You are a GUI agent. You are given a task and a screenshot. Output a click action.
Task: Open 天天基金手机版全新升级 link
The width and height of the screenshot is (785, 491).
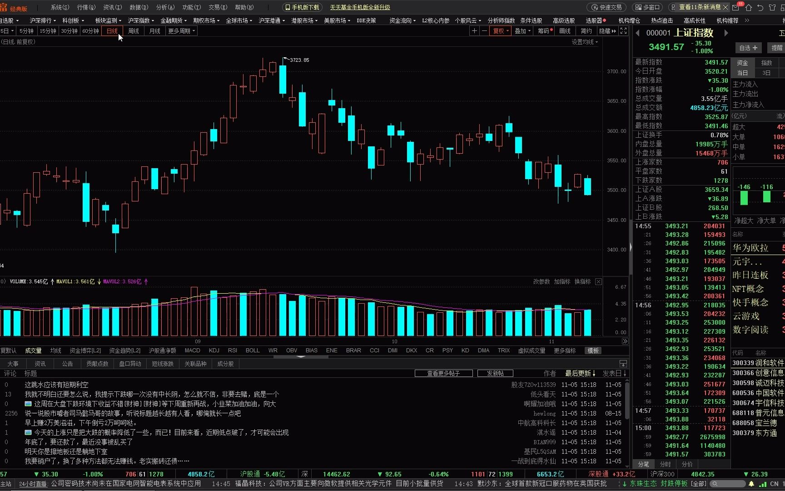[360, 7]
